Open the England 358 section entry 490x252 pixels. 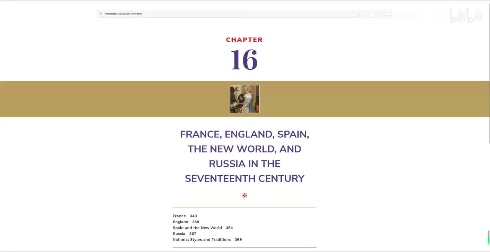coord(186,222)
